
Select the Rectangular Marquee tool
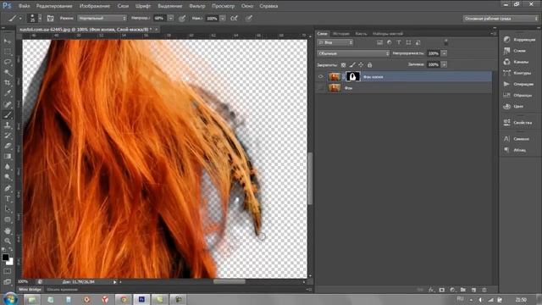8,52
